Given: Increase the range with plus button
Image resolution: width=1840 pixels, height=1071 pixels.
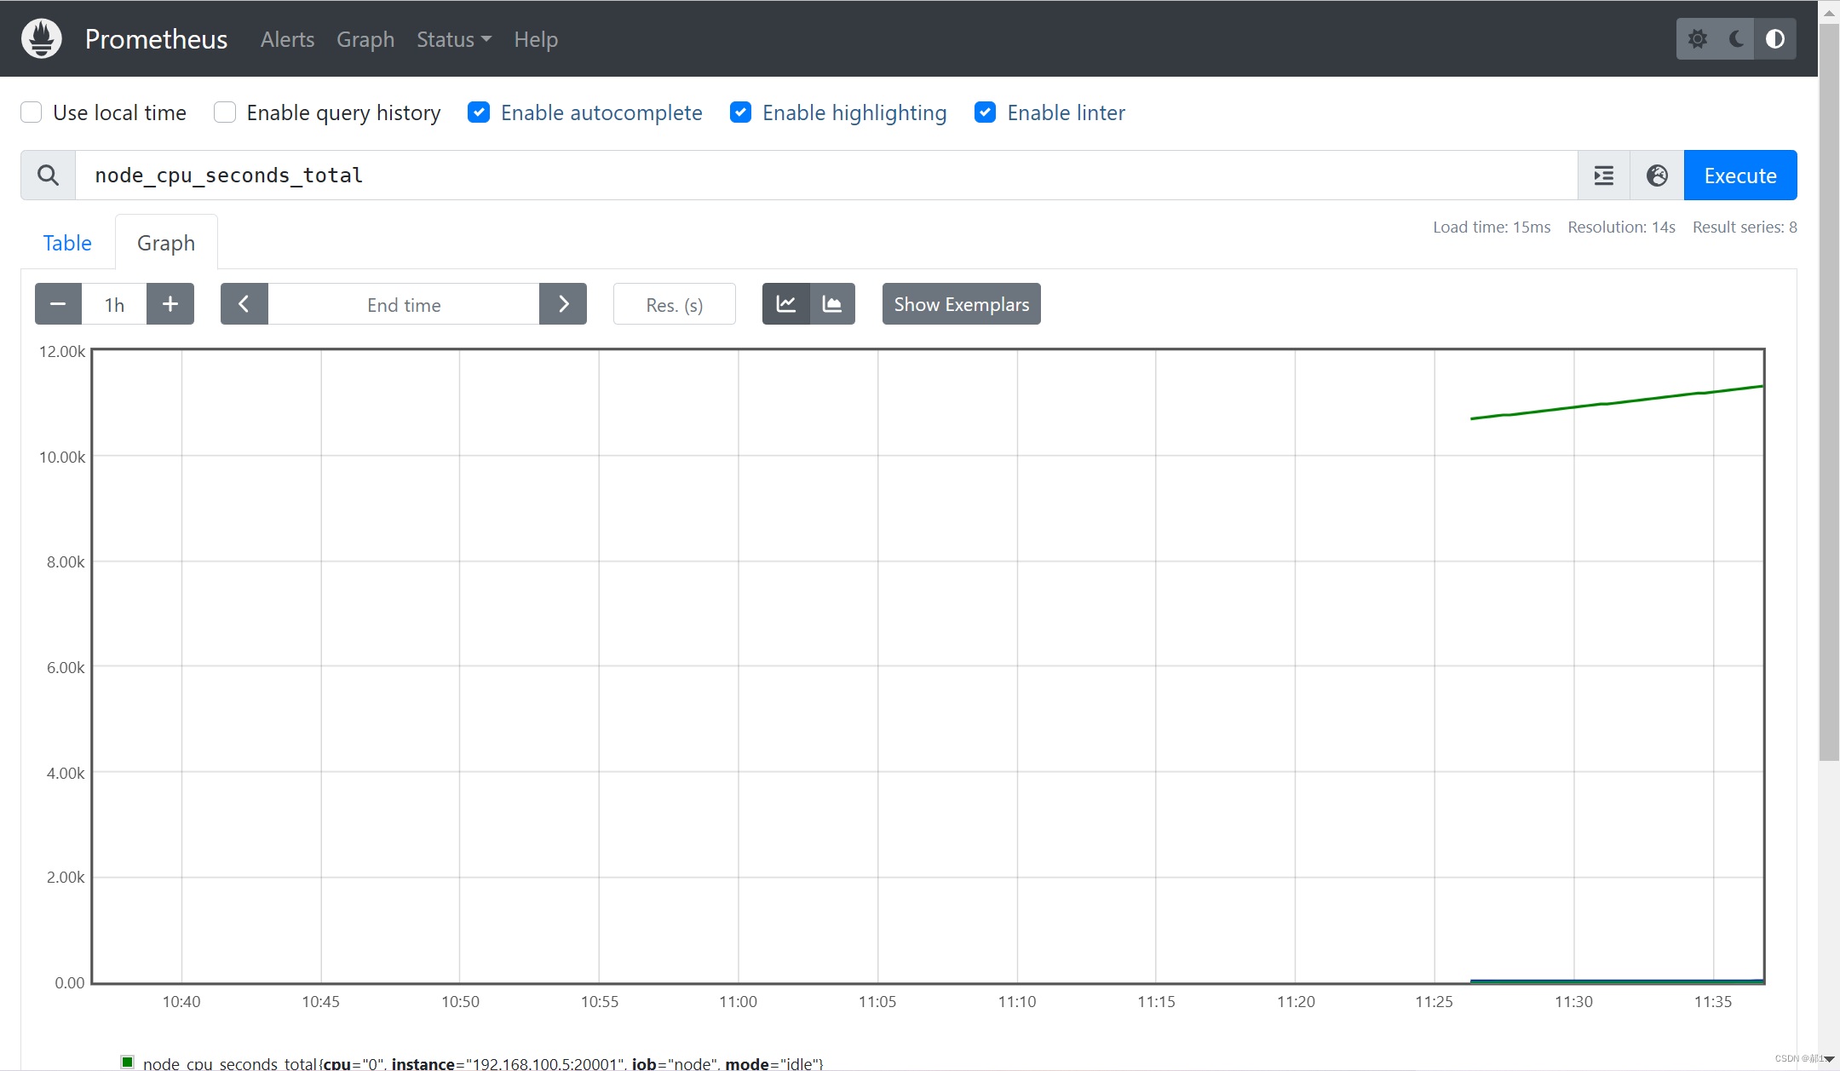Looking at the screenshot, I should [170, 304].
